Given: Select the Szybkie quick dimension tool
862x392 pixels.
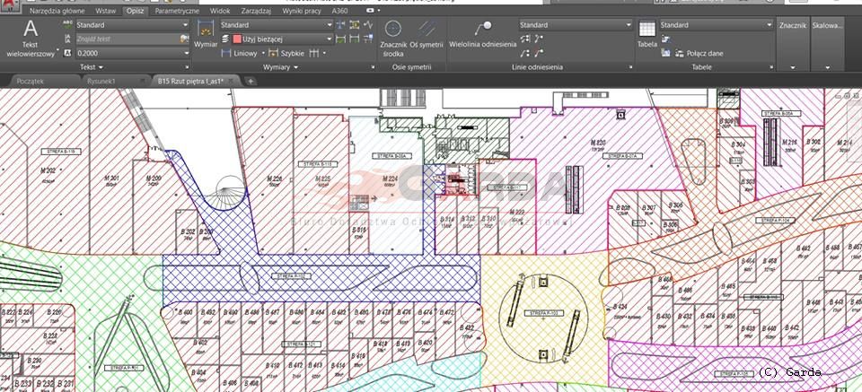Looking at the screenshot, I should [x=286, y=53].
